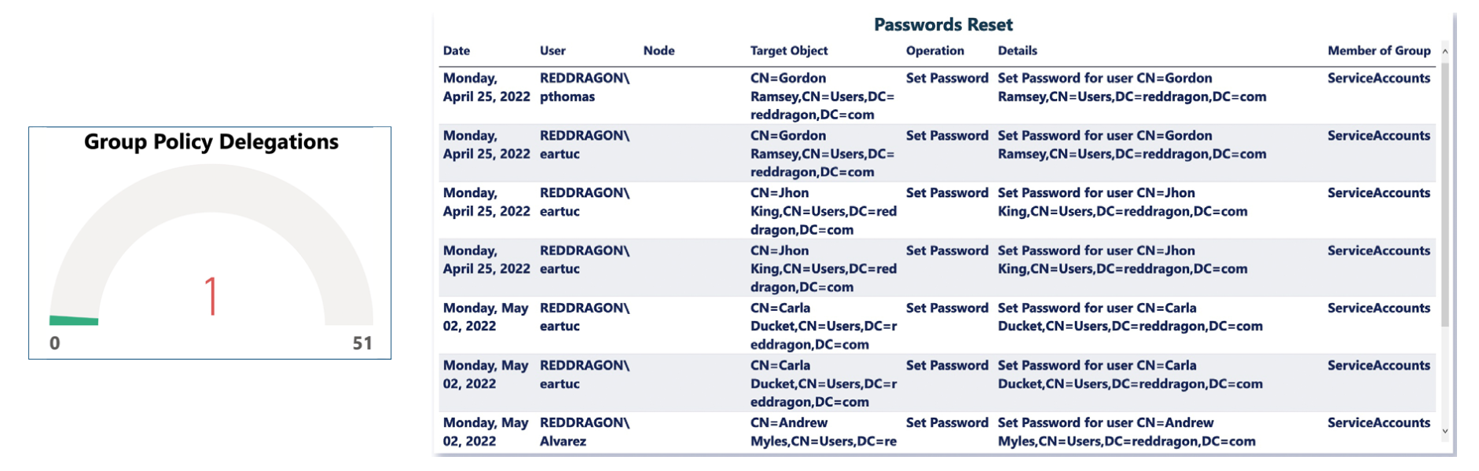Click the Passwords Reset vertical scrollbar thumb
This screenshot has width=1479, height=471.
1444,195
